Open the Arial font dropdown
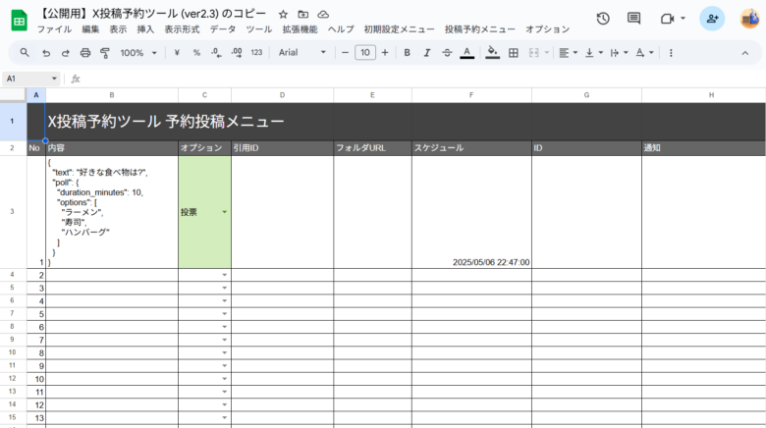Screen dimensions: 766x428 (301, 53)
